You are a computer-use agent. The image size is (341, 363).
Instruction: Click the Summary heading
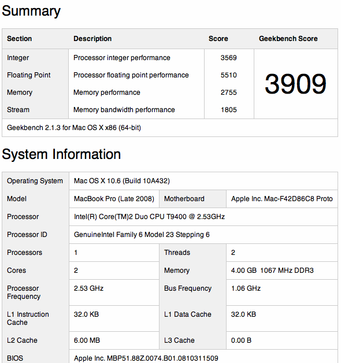31,11
